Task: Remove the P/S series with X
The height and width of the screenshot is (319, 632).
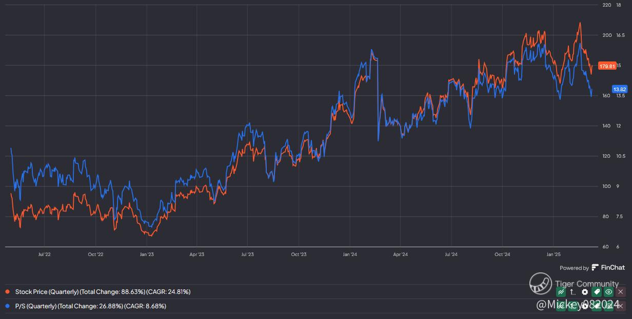Action: pyautogui.click(x=620, y=306)
